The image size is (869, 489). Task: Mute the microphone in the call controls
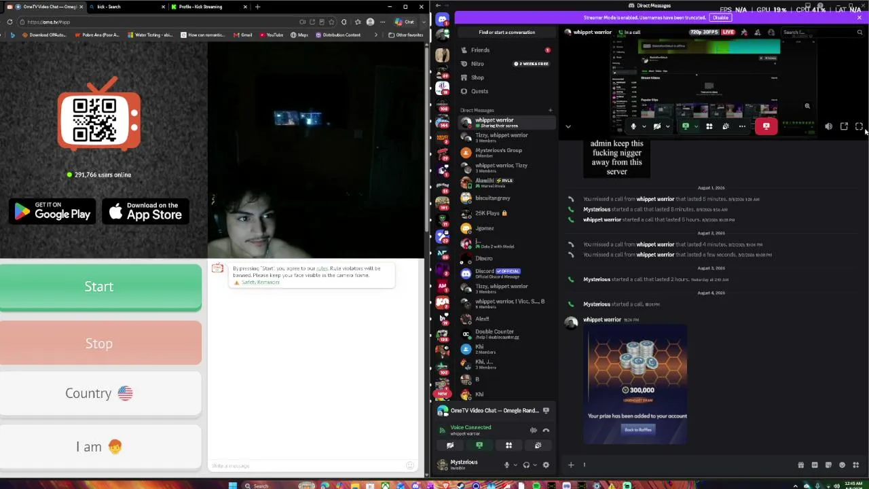click(633, 126)
